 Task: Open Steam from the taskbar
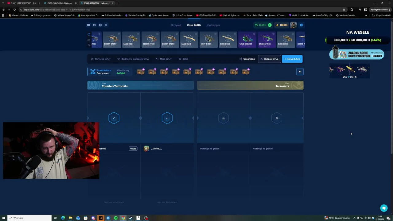coord(131,218)
